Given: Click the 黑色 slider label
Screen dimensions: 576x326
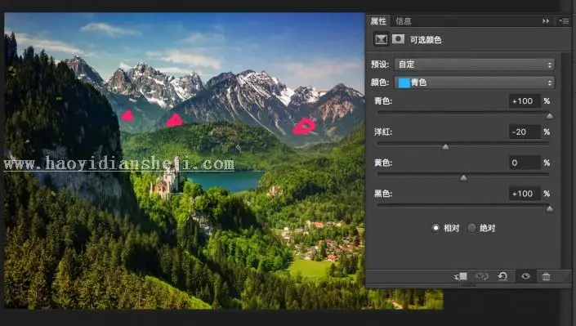Looking at the screenshot, I should [x=383, y=194].
